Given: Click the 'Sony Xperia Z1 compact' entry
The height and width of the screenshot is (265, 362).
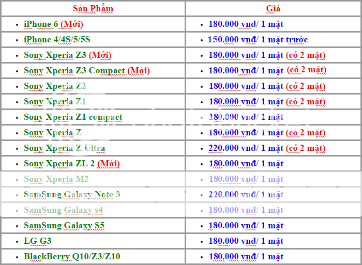Looking at the screenshot, I should [73, 117].
